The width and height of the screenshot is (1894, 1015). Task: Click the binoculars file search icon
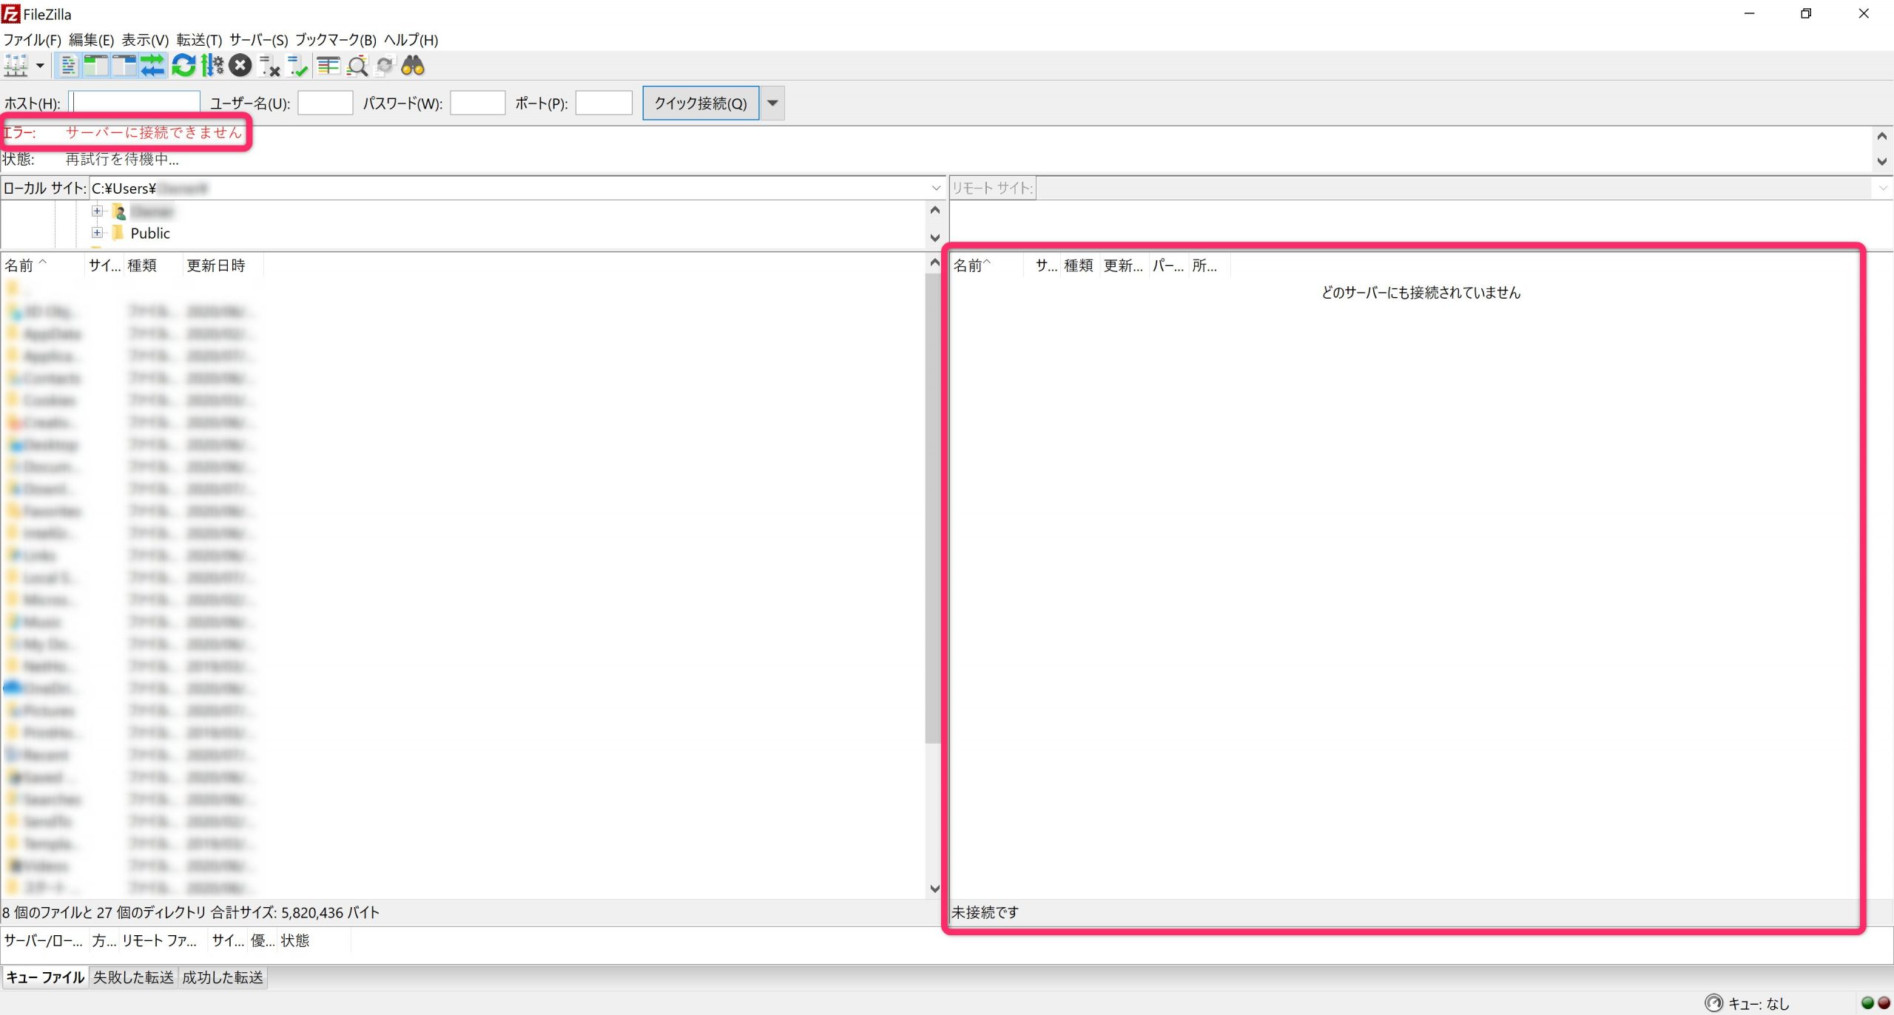tap(413, 66)
